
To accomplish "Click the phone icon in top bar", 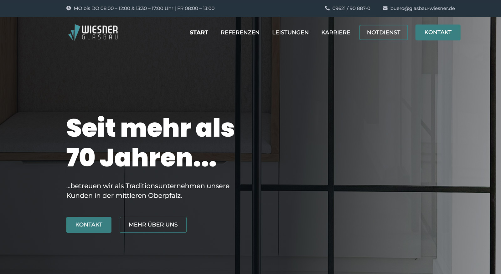I will [327, 8].
